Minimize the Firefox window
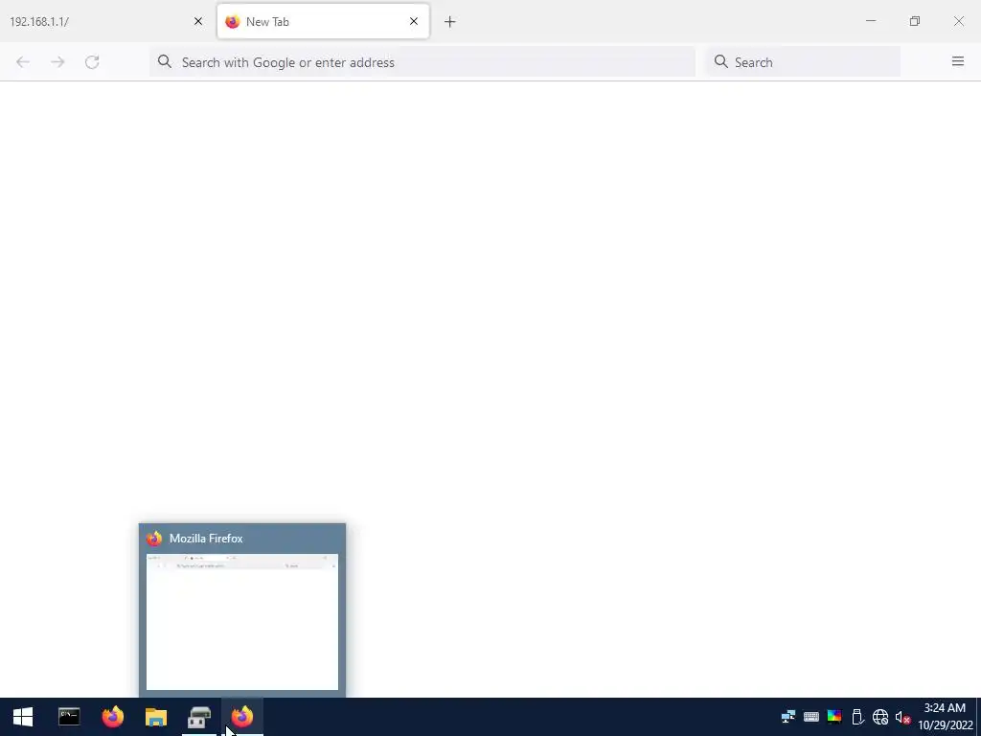981x736 pixels. (871, 21)
